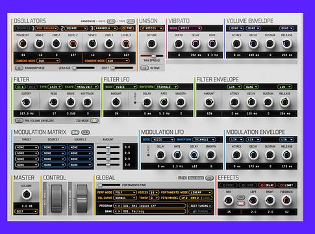This screenshot has width=315, height=234.
Task: Toggle ZDF Mode switch in Filter
Action: 94,121
